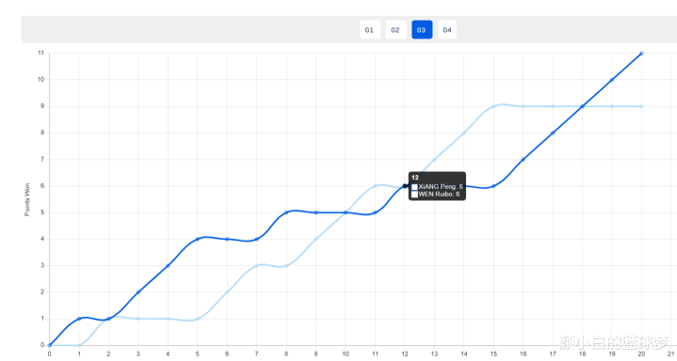Select the origin data point at zero
677x361 pixels.
coord(50,345)
